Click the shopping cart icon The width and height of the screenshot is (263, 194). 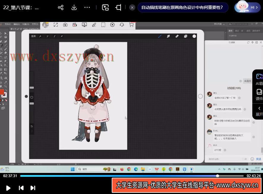pos(131,25)
